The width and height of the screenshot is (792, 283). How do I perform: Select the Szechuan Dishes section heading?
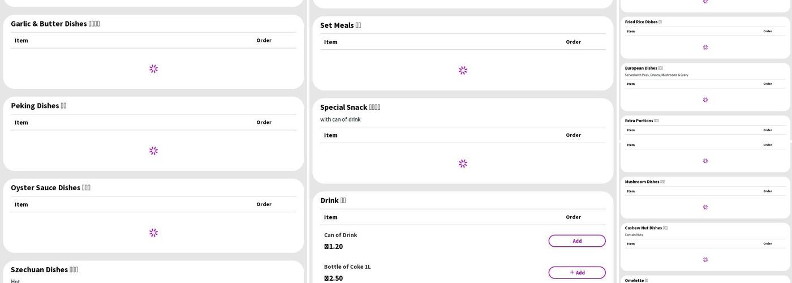tap(44, 270)
